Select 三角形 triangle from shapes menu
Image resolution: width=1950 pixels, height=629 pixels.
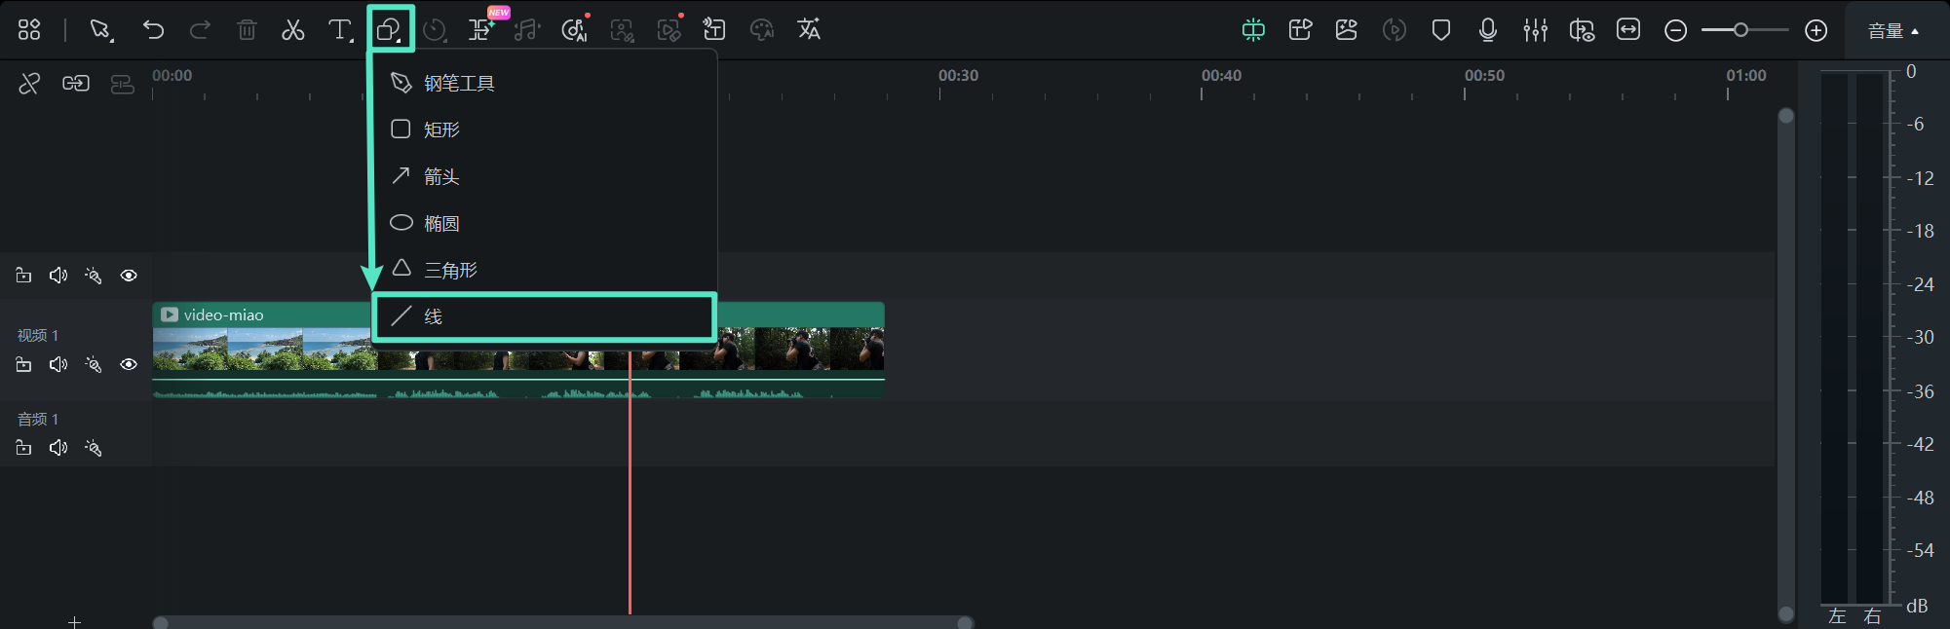(x=545, y=270)
